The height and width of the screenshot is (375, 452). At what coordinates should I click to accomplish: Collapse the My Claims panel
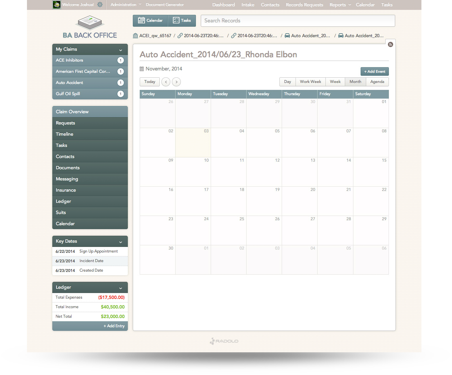coord(121,50)
